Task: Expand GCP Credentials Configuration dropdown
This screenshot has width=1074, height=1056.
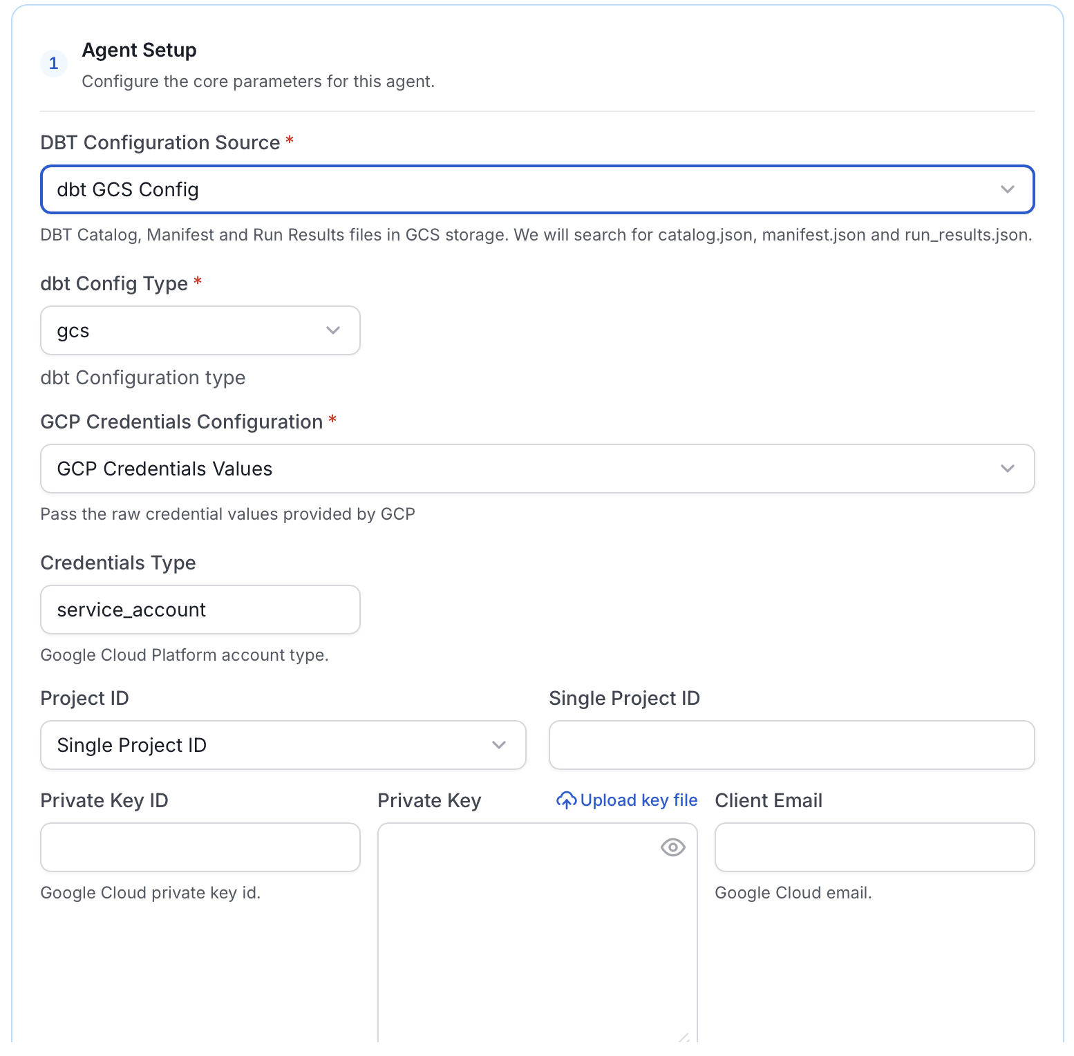Action: 538,469
